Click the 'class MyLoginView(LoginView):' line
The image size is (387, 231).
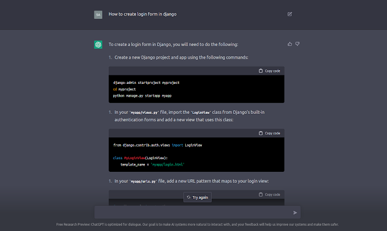tap(140, 158)
